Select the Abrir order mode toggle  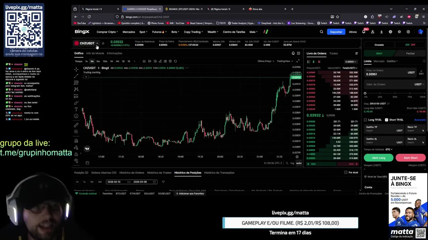click(x=379, y=53)
